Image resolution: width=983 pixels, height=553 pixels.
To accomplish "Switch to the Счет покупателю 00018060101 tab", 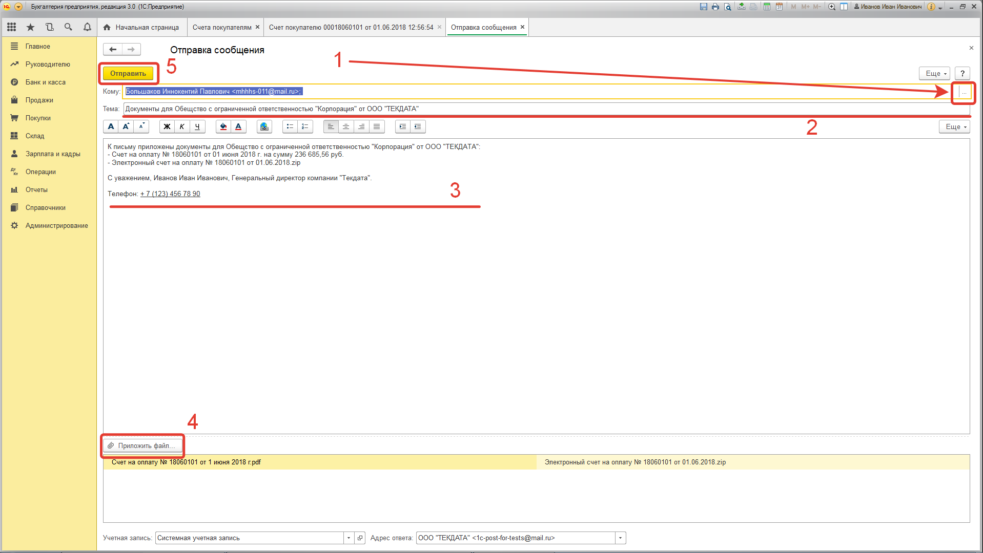I will pyautogui.click(x=355, y=27).
